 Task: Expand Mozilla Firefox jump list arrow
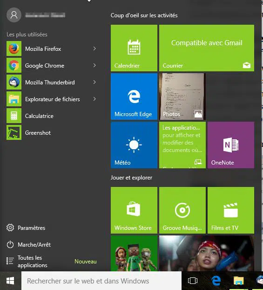[x=94, y=48]
